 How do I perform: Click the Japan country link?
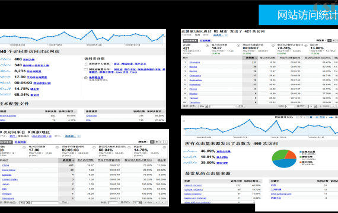click(x=5, y=184)
